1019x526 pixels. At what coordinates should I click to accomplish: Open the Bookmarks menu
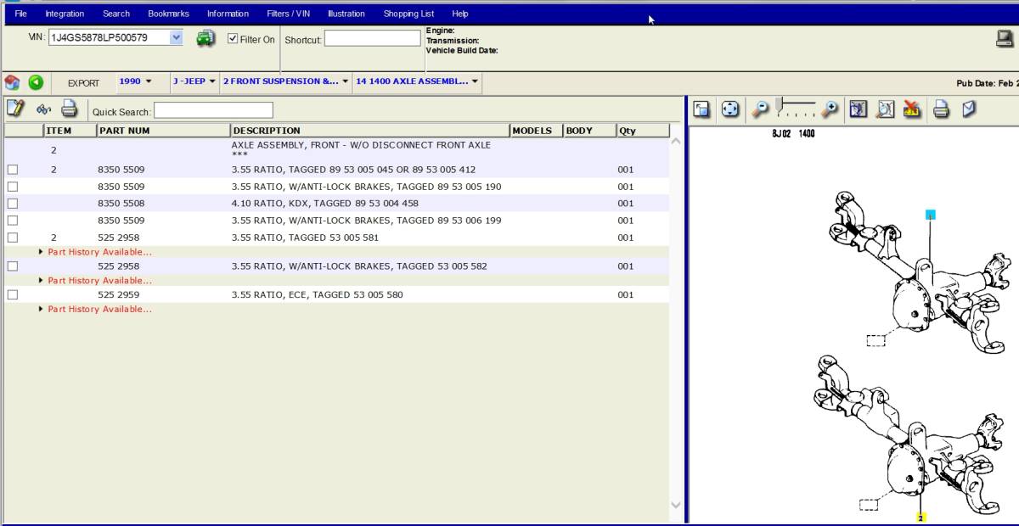pyautogui.click(x=168, y=14)
